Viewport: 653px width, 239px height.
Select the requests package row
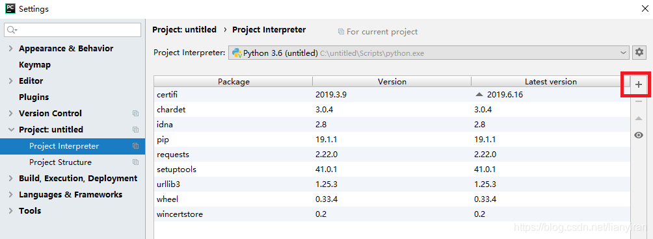pyautogui.click(x=392, y=155)
